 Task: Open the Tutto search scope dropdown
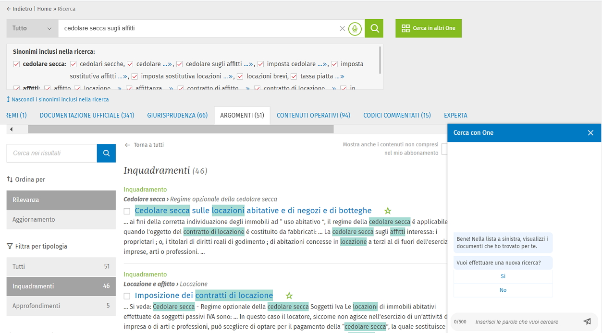[x=32, y=28]
